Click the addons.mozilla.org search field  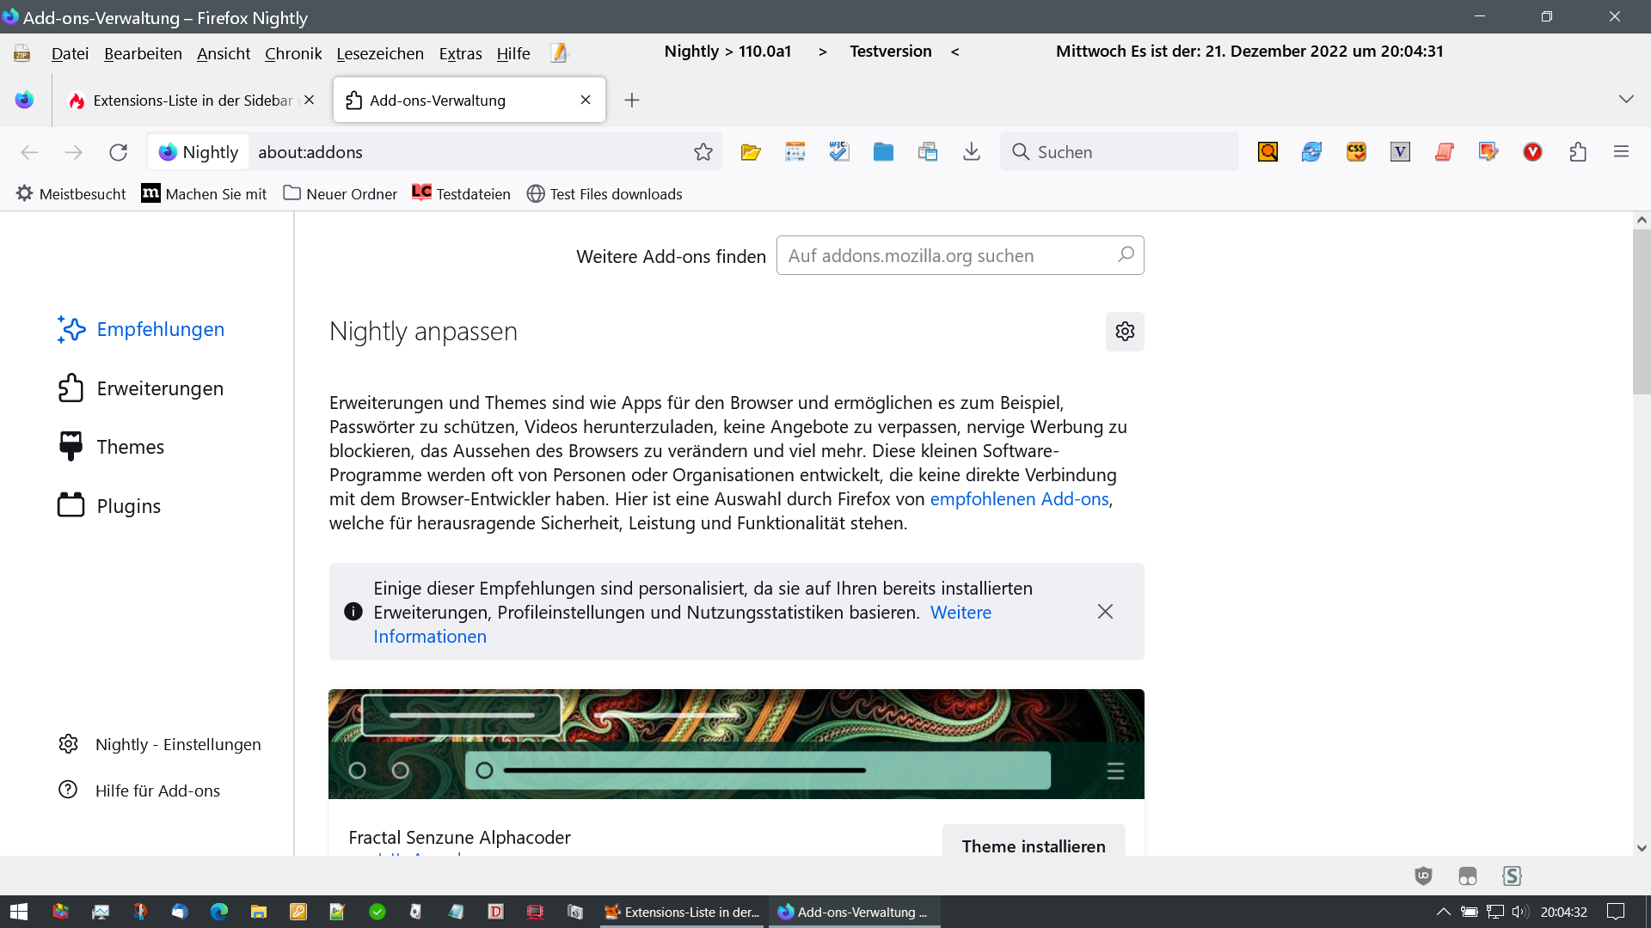click(946, 256)
